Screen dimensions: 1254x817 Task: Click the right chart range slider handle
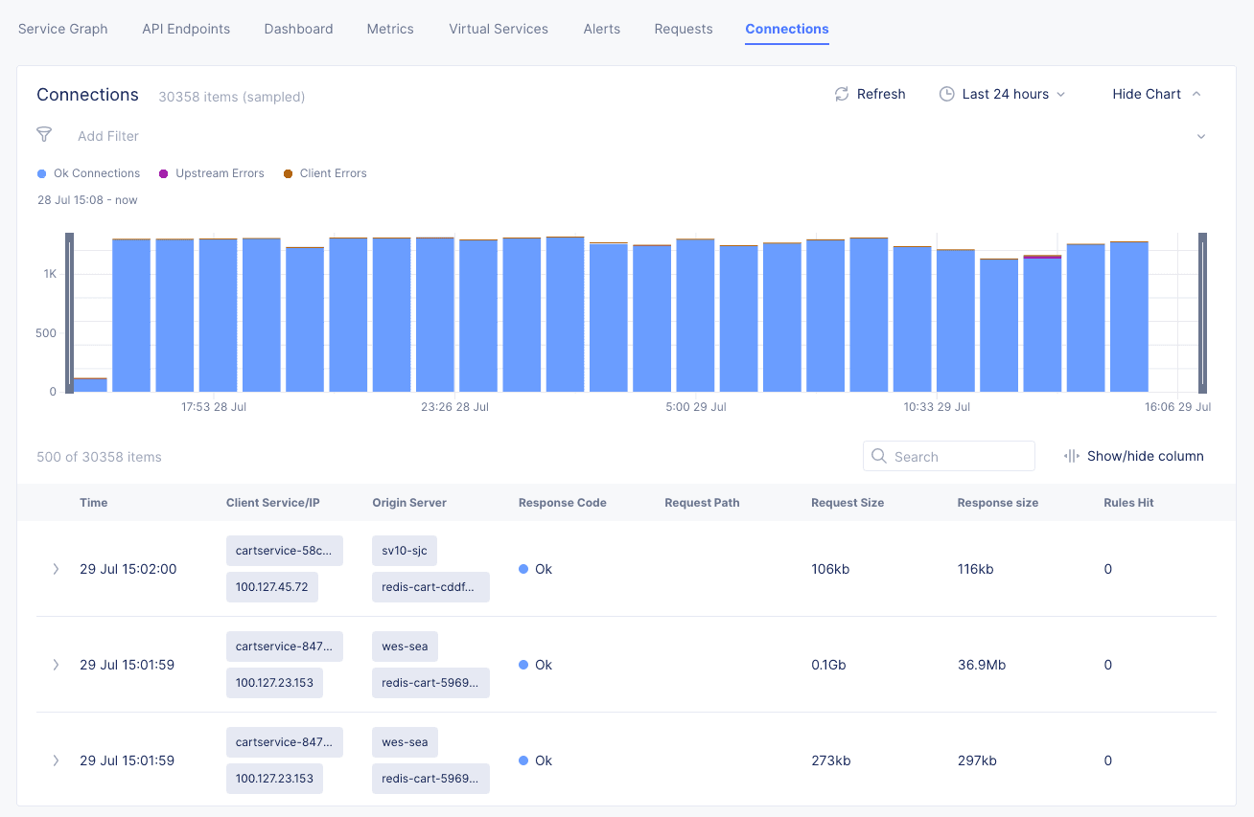click(1202, 312)
